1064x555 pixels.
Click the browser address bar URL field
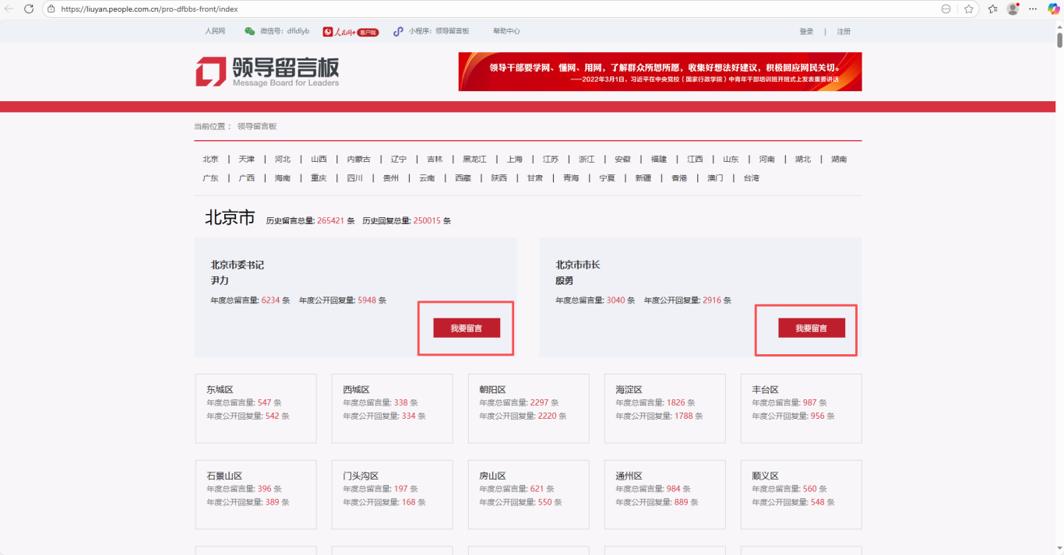(x=467, y=9)
